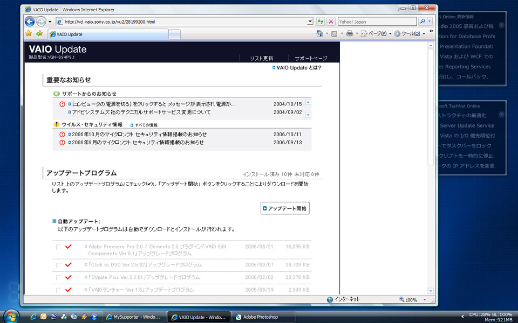Open the Print button dropdown arrow
Viewport: 518px width, 323px height.
tap(357, 33)
